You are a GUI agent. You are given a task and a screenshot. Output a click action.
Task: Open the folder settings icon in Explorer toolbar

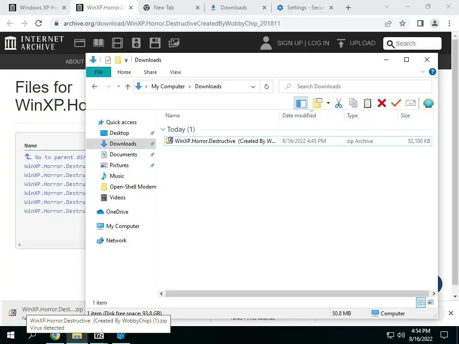[317, 103]
